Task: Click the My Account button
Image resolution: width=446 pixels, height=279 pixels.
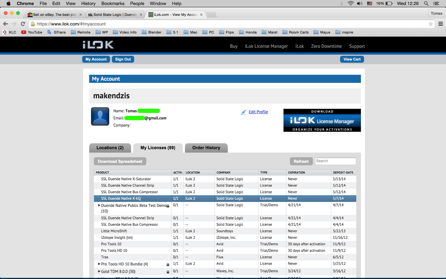Action: click(96, 59)
